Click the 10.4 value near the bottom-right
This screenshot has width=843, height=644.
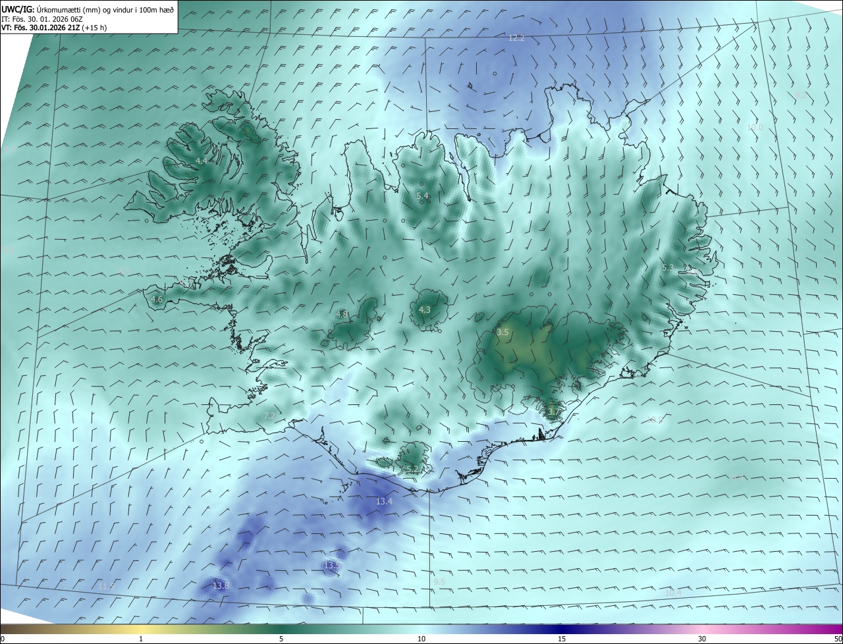click(x=673, y=593)
